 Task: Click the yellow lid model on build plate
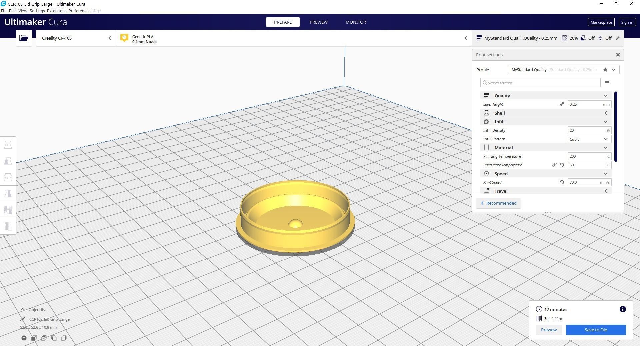[295, 216]
